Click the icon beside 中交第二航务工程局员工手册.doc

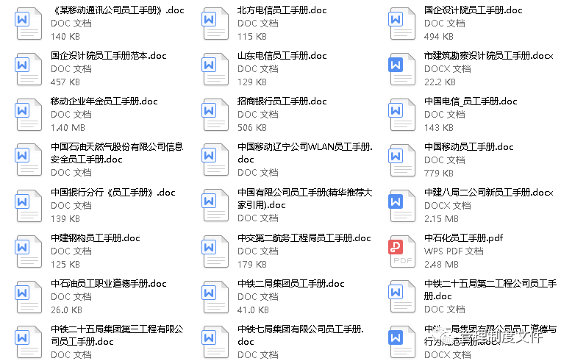pos(215,251)
